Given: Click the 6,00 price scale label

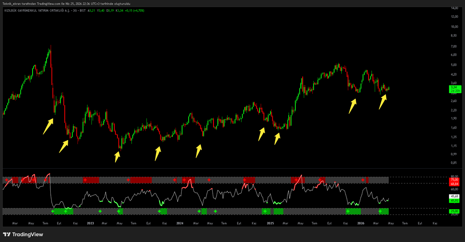Looking at the screenshot, I should (x=454, y=55).
